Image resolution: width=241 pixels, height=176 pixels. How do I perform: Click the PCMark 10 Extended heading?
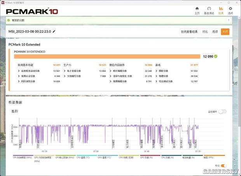pyautogui.click(x=24, y=45)
